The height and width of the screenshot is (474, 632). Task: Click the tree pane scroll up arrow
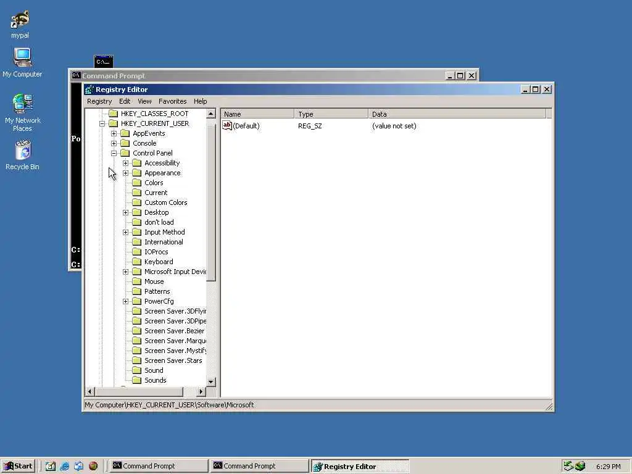tap(211, 114)
